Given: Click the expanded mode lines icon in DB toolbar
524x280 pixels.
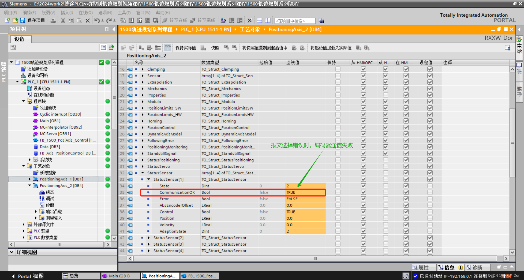Looking at the screenshot, I should pos(158,48).
